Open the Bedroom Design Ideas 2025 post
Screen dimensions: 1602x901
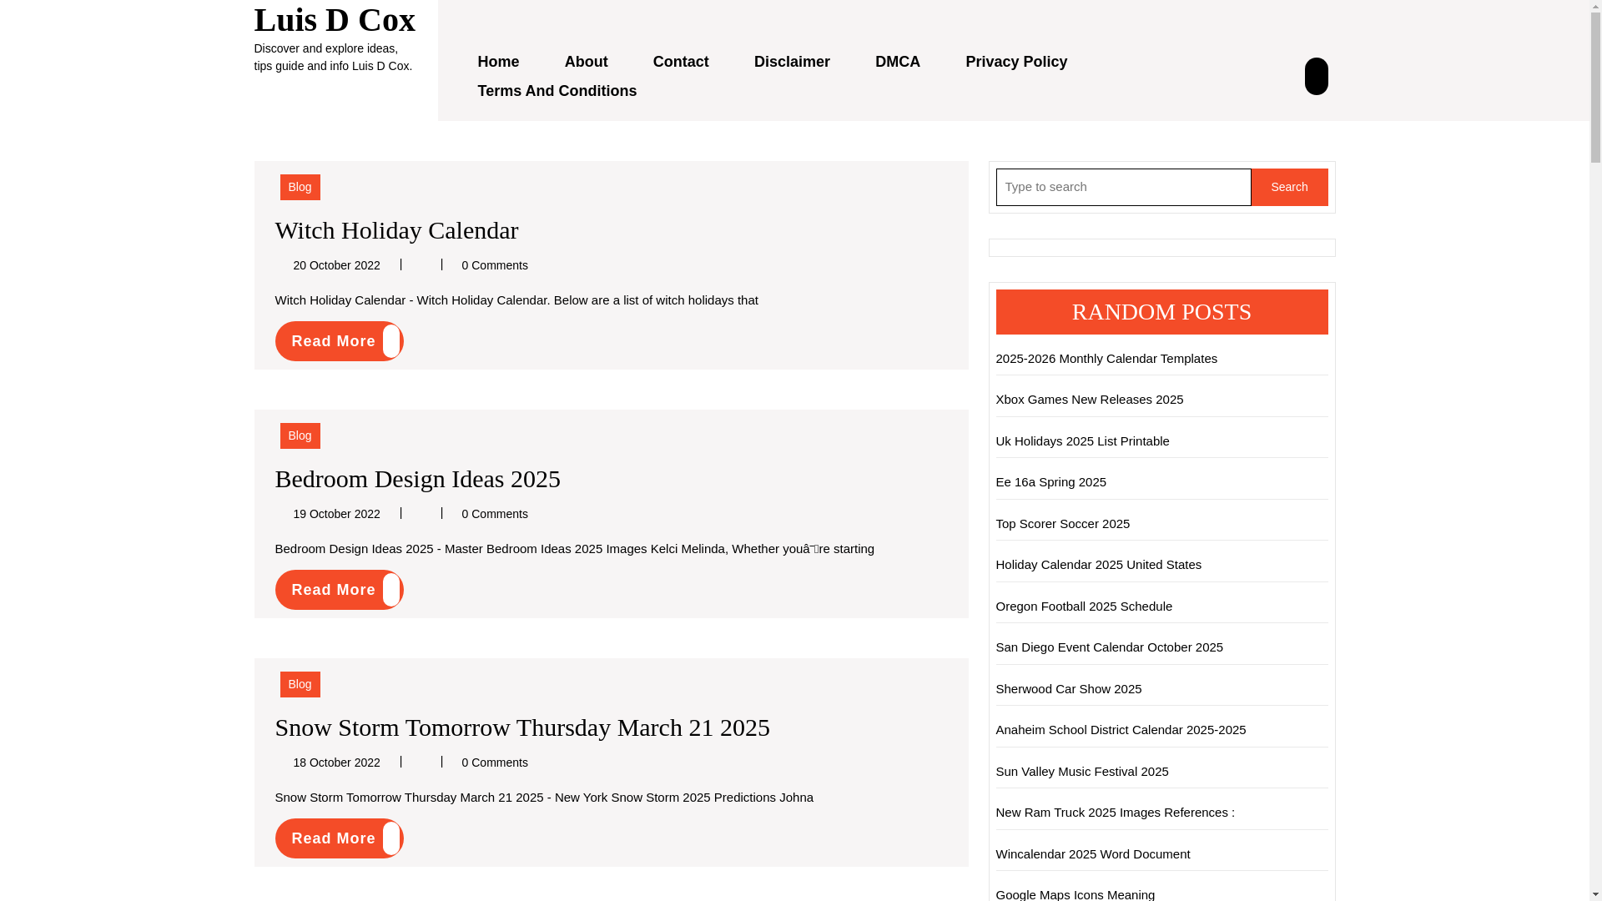(417, 478)
